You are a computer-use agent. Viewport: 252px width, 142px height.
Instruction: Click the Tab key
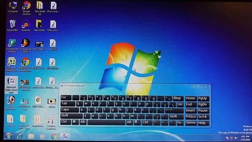pos(68,103)
